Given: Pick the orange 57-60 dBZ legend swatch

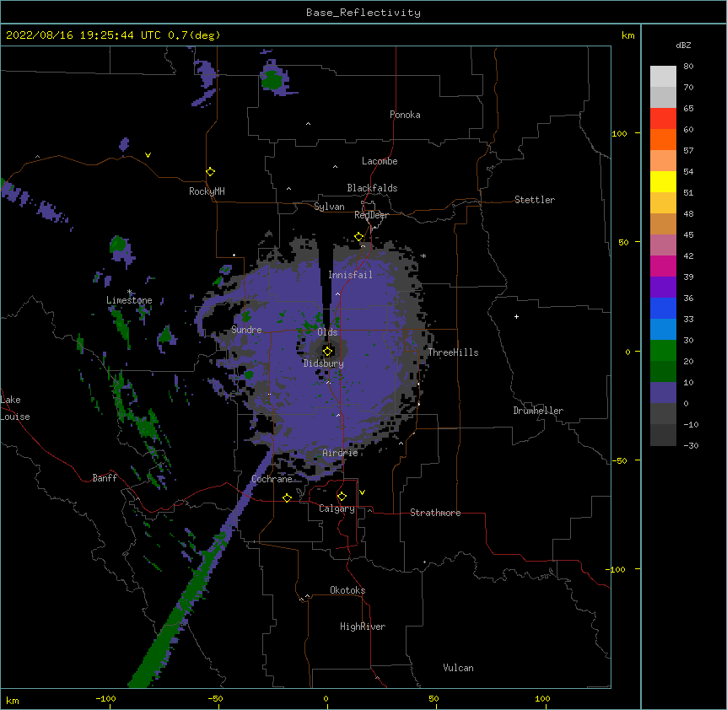Looking at the screenshot, I should [x=663, y=139].
